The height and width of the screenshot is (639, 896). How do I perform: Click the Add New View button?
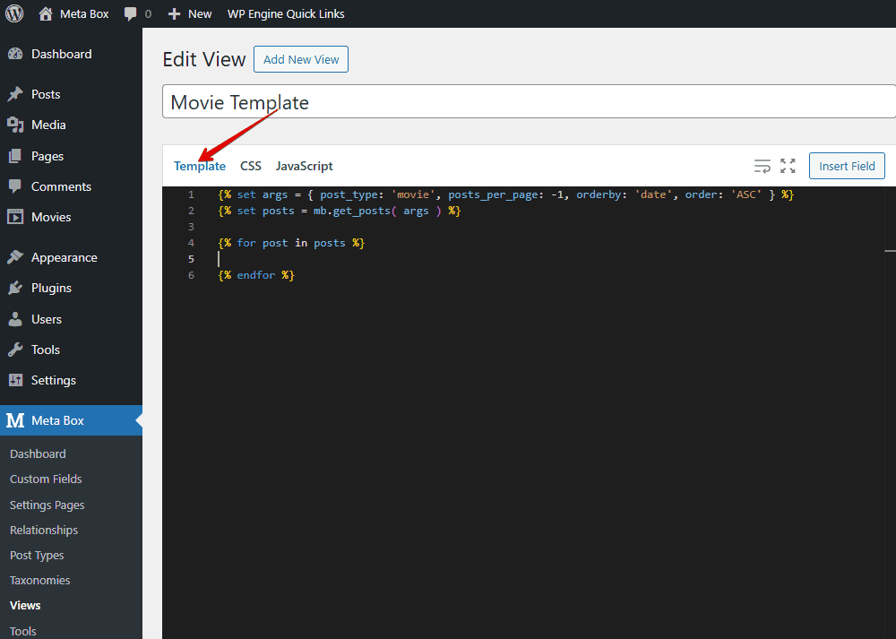tap(300, 59)
